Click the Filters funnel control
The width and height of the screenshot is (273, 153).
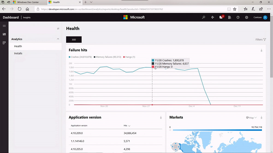point(261,39)
